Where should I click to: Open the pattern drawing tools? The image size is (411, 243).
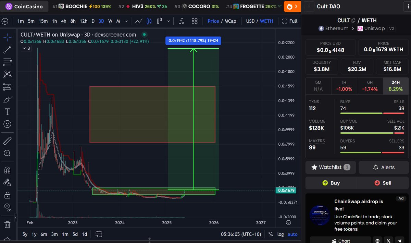coord(7,74)
